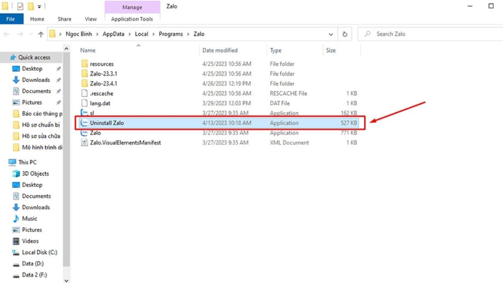Select the sl application icon
The image size is (503, 283).
[x=84, y=113]
